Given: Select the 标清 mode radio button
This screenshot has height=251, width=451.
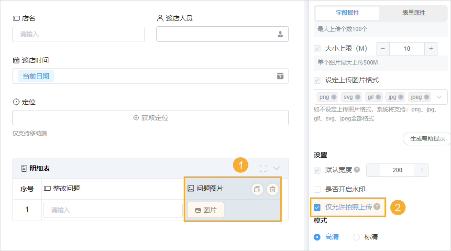Looking at the screenshot, I should [356, 237].
